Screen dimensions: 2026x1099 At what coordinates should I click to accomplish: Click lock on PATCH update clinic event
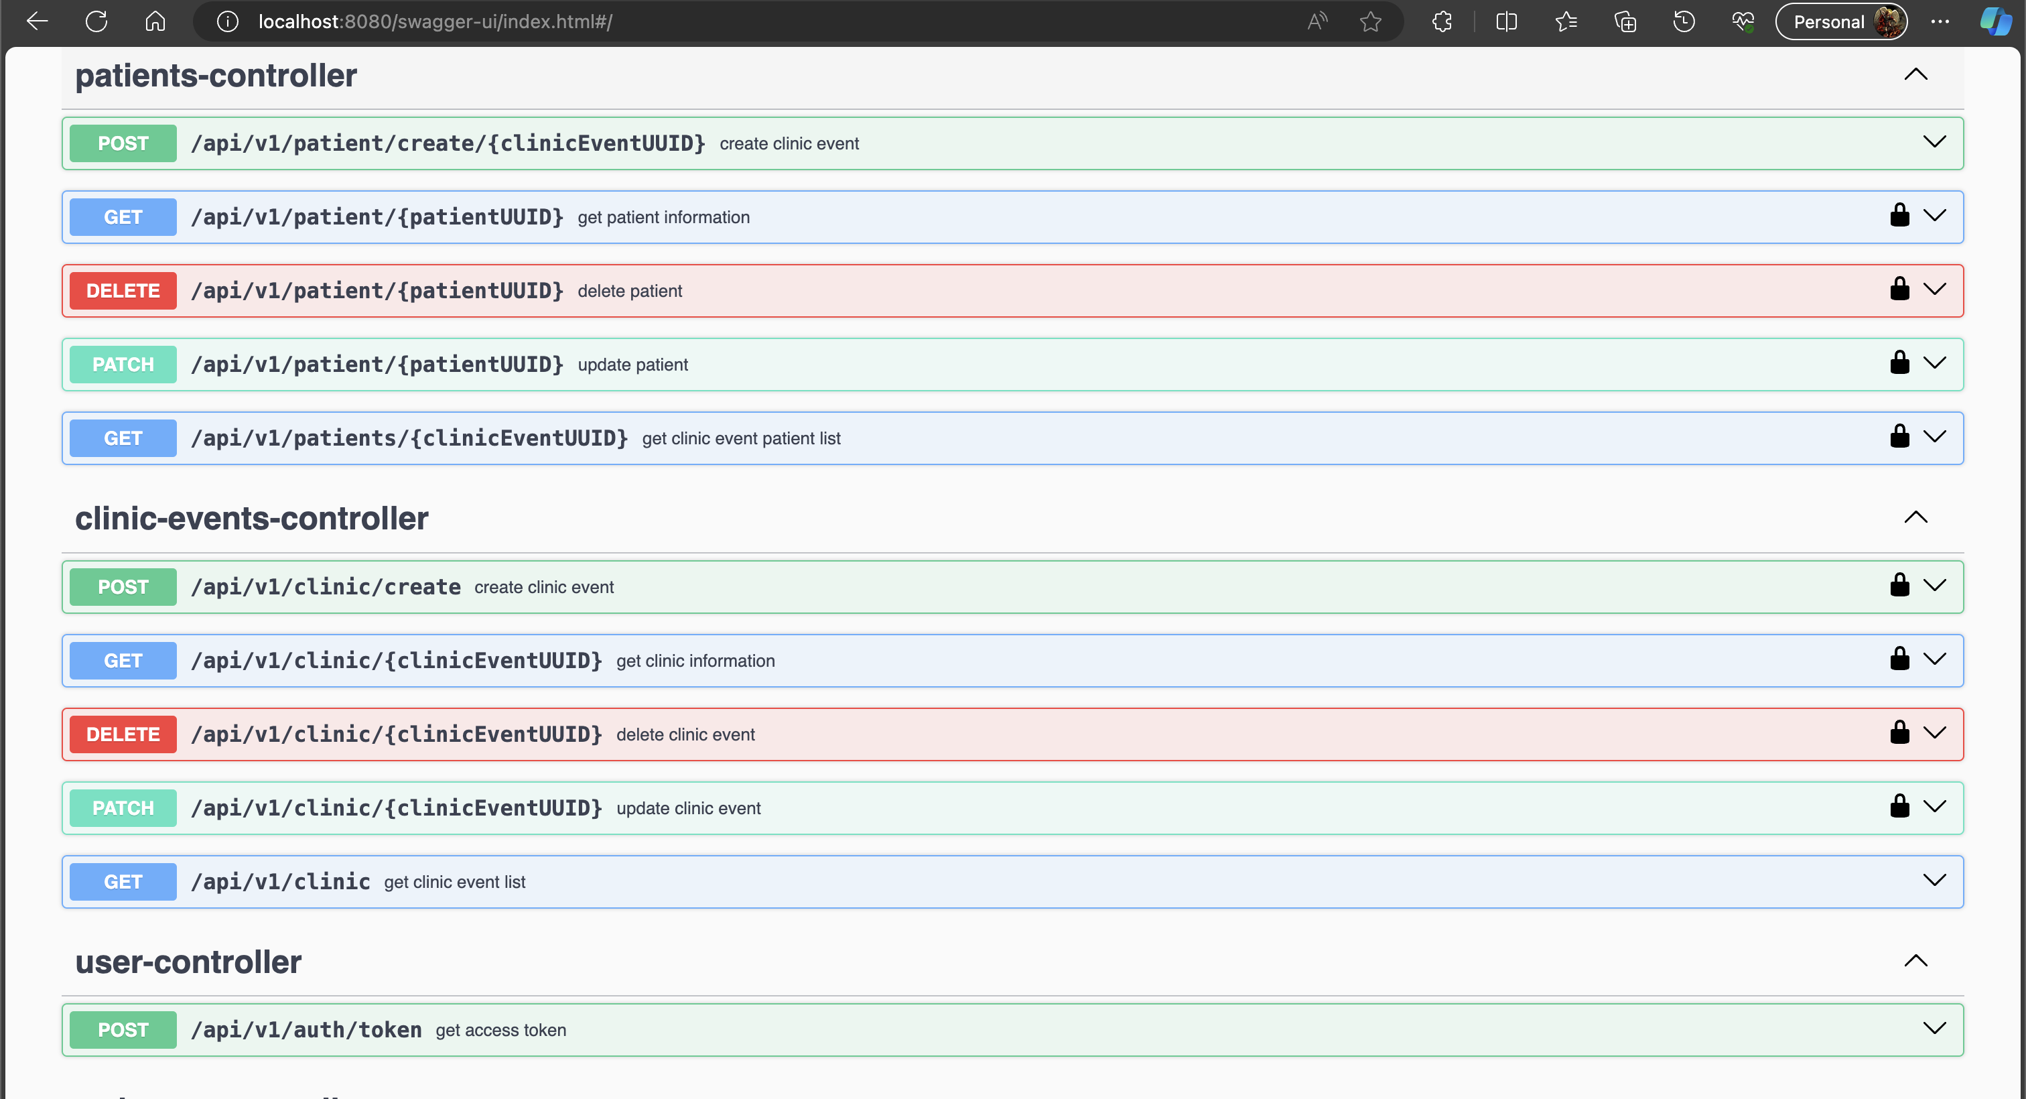[1899, 806]
